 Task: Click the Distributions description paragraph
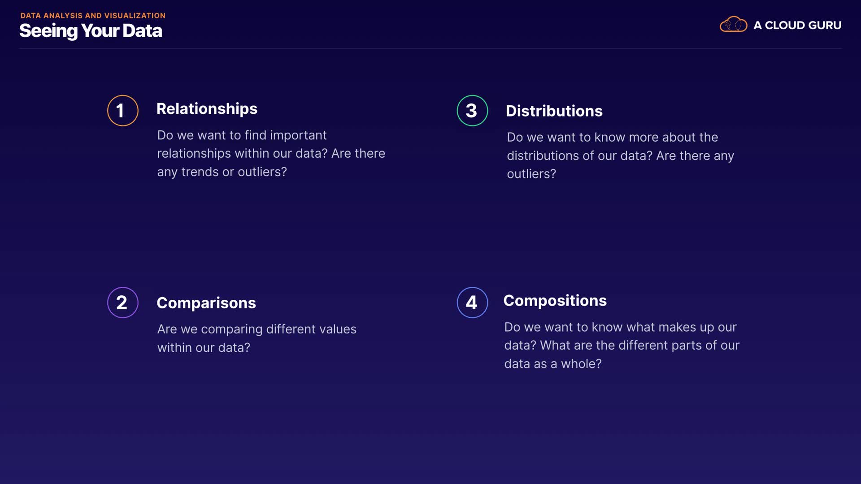pos(620,156)
